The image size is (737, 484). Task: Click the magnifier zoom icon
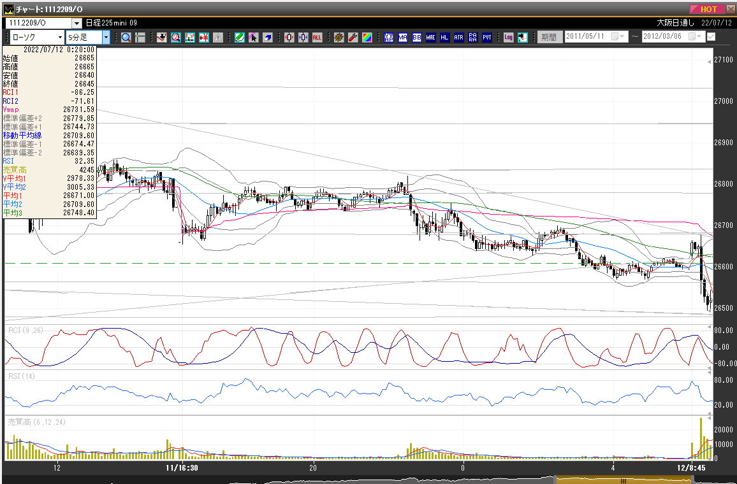pos(126,37)
